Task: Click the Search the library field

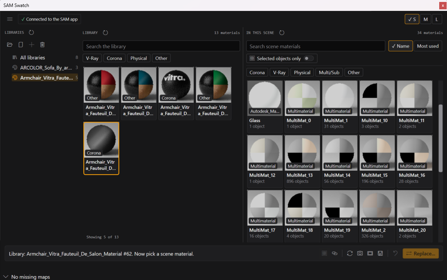Action: tap(161, 46)
